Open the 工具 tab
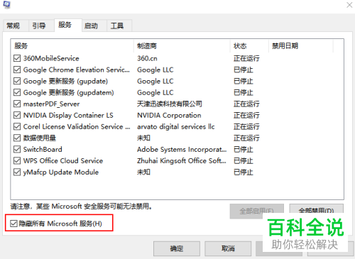This screenshot has width=355, height=259. (x=119, y=26)
